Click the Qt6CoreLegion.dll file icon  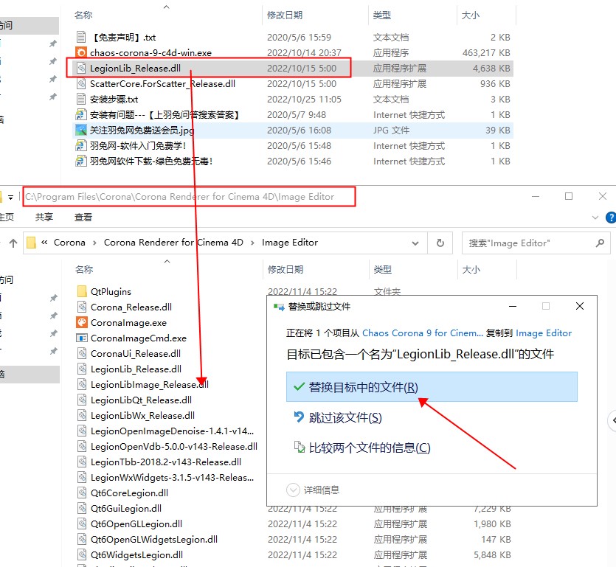(x=82, y=493)
